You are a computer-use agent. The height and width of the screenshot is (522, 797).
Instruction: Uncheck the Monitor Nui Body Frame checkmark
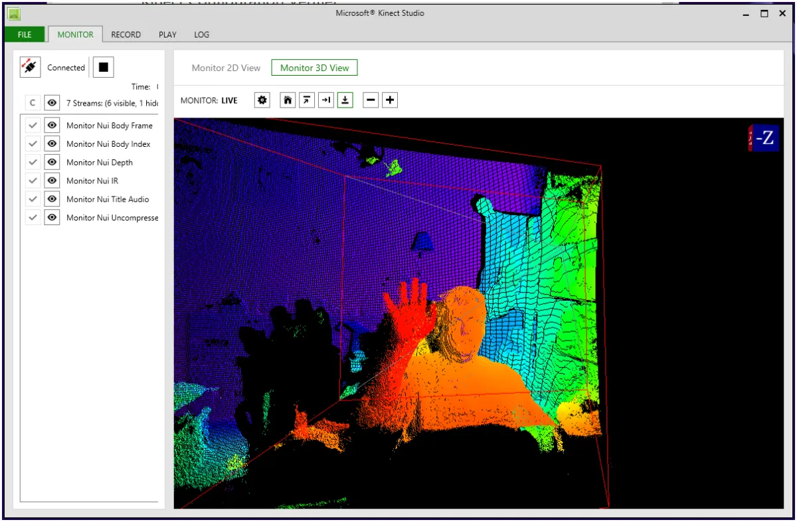33,126
